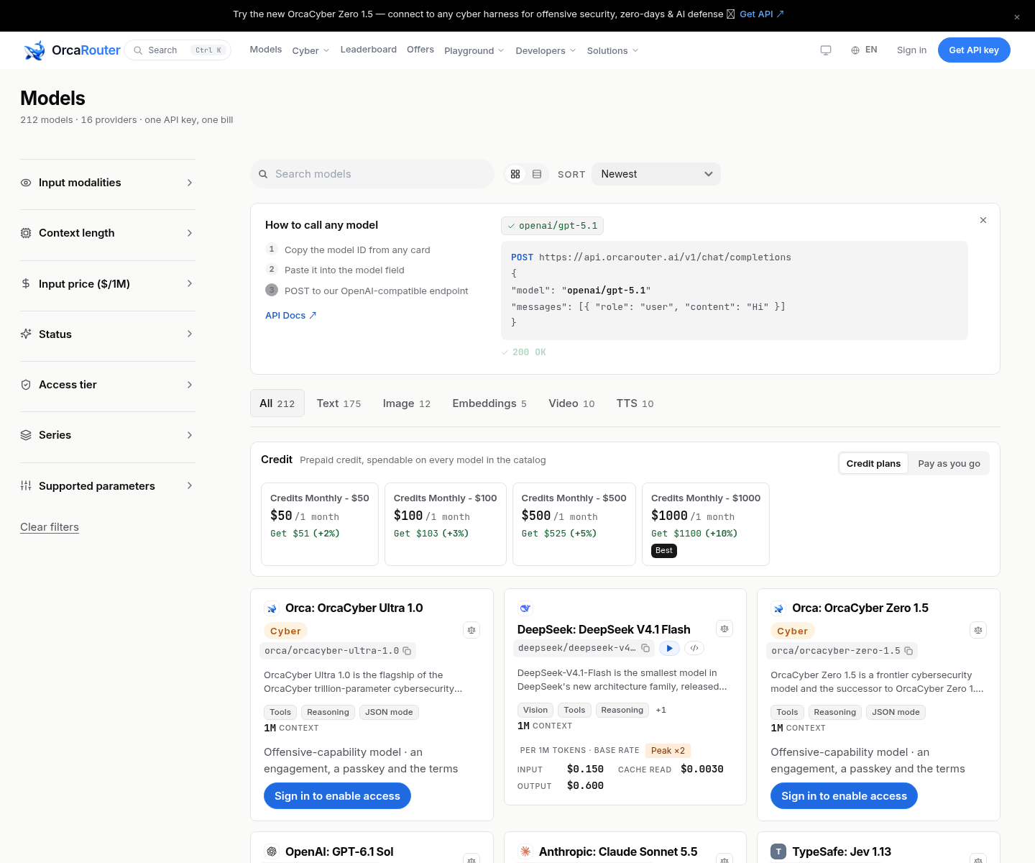The image size is (1035, 863).
Task: Click the Search models input field
Action: [372, 174]
